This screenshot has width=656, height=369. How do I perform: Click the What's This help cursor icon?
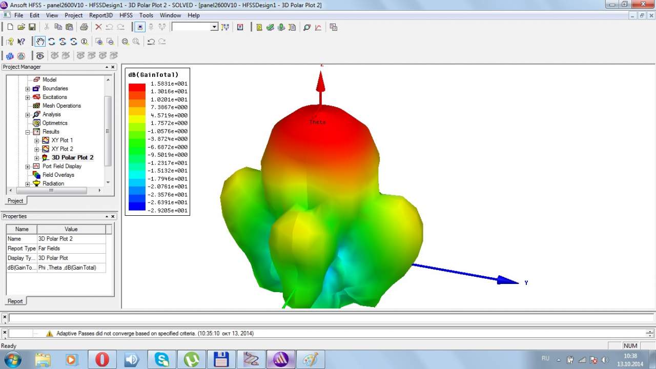tap(21, 42)
